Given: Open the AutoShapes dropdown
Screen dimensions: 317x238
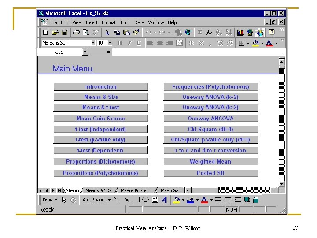Looking at the screenshot, I should tap(96, 200).
